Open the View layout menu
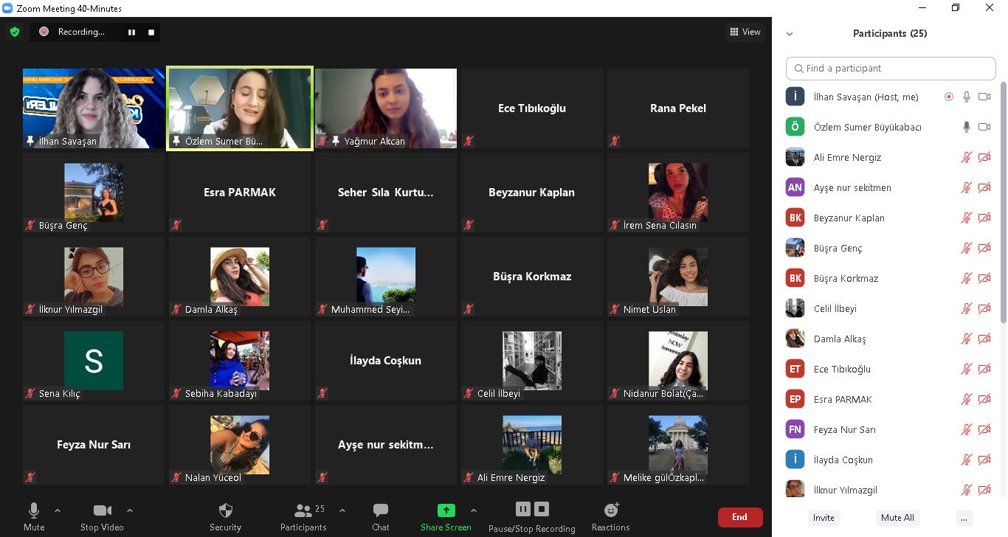Screen dimensions: 1008x537 pos(745,32)
